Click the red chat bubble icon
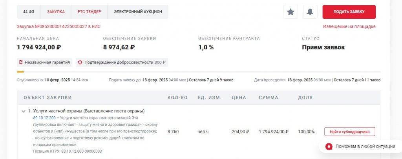 coord(329,146)
